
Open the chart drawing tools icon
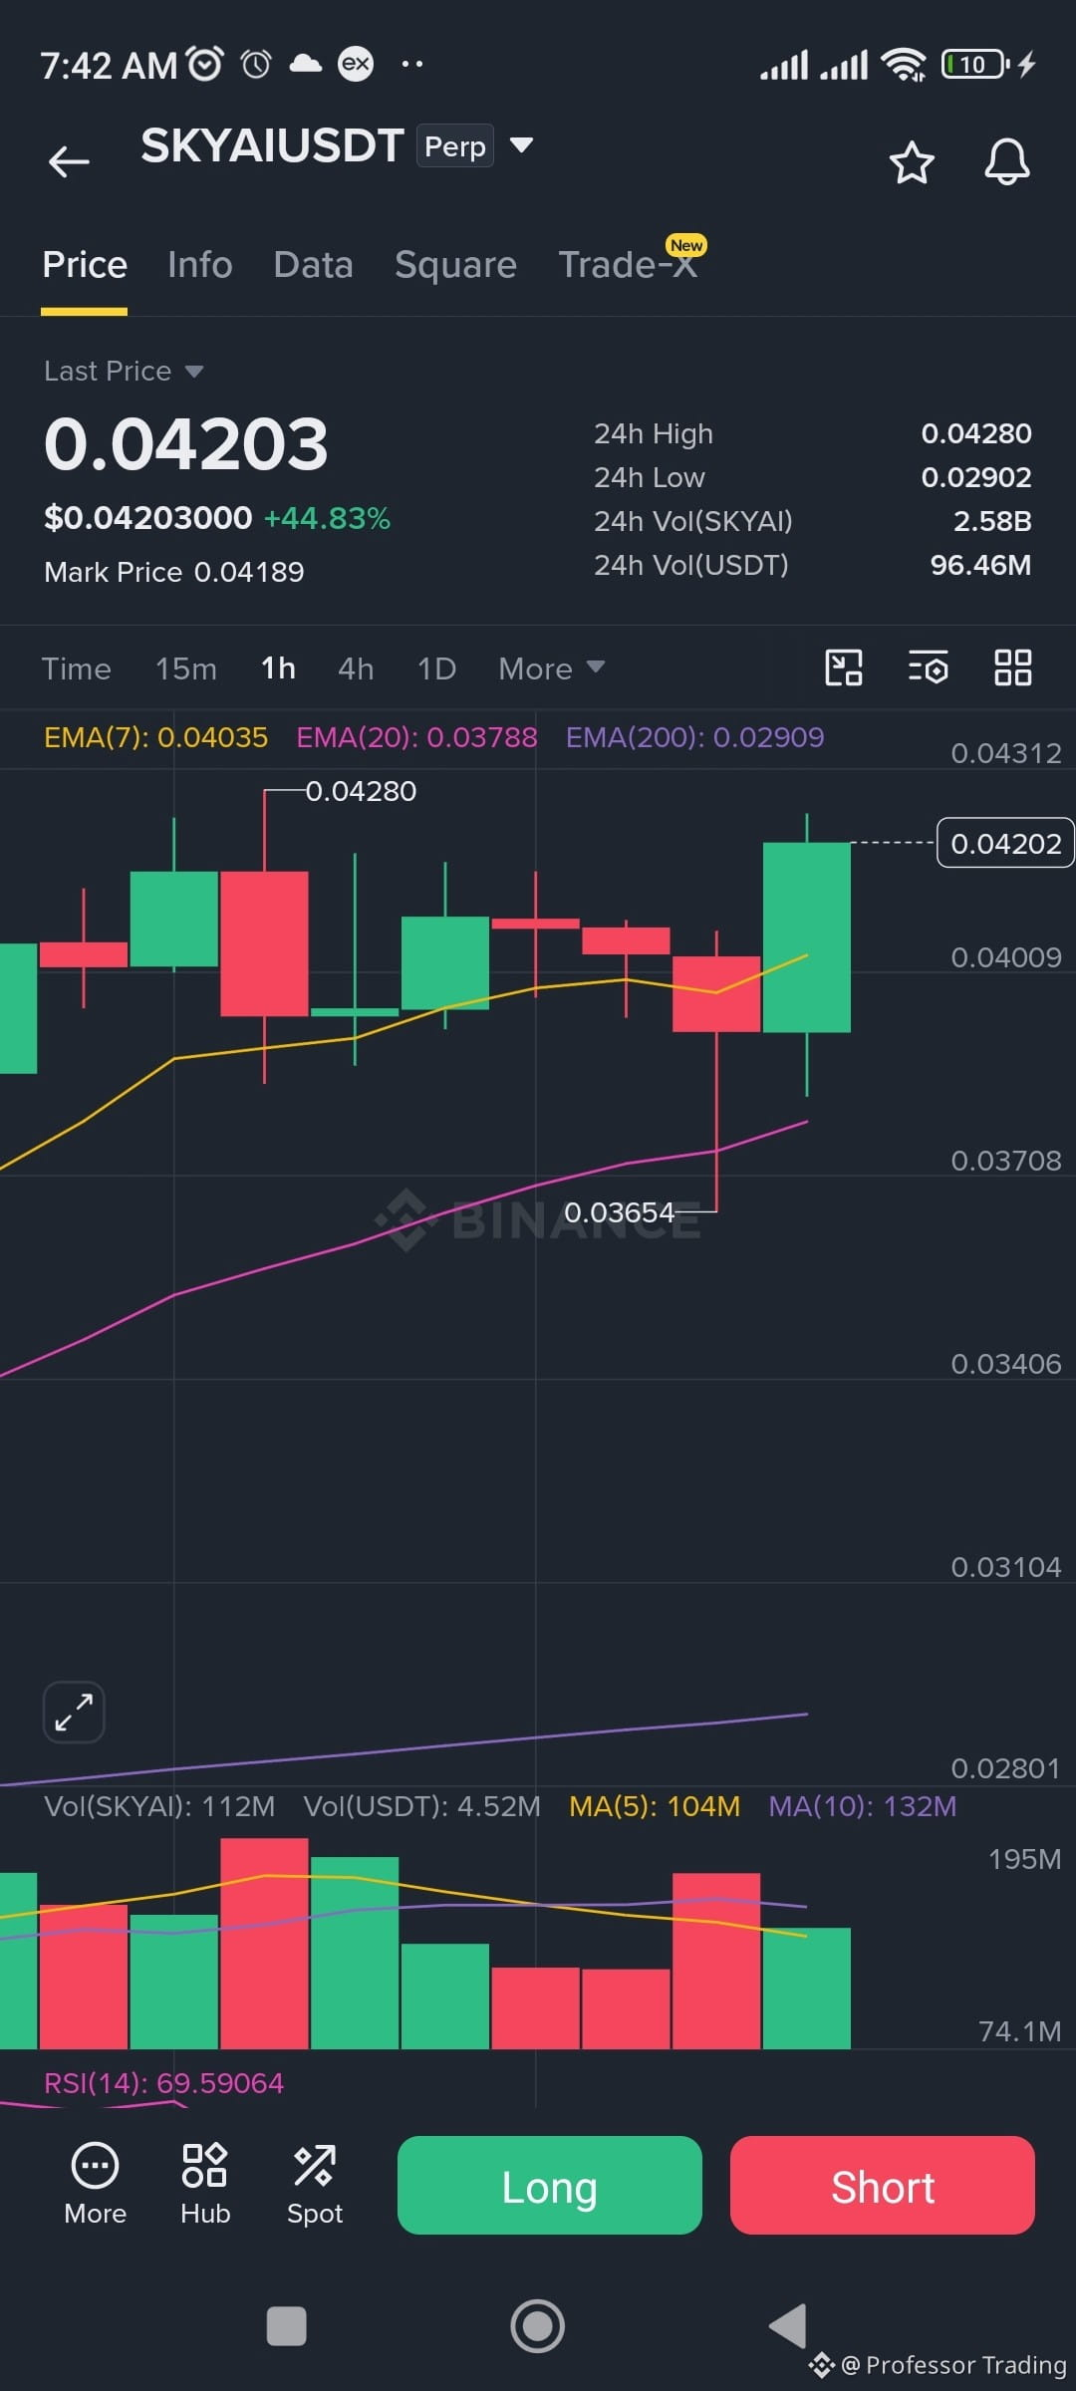pyautogui.click(x=844, y=667)
